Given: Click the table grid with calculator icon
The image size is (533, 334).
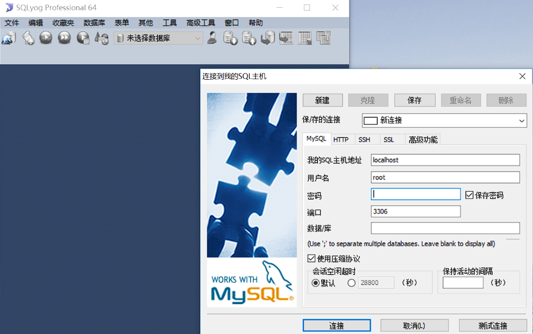Looking at the screenshot, I should pos(304,38).
